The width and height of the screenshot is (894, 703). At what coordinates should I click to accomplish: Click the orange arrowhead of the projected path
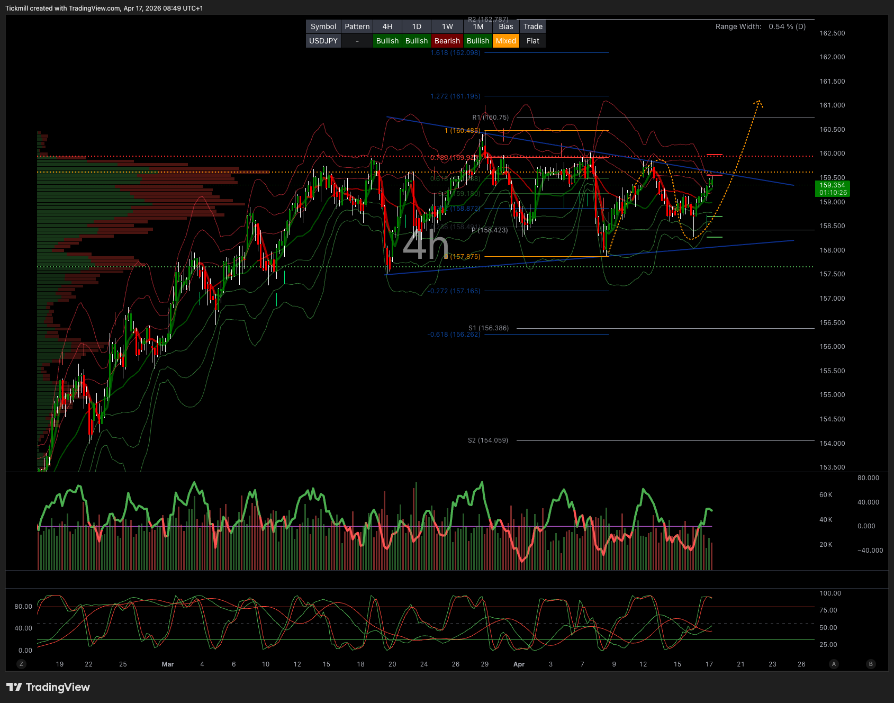pyautogui.click(x=759, y=102)
